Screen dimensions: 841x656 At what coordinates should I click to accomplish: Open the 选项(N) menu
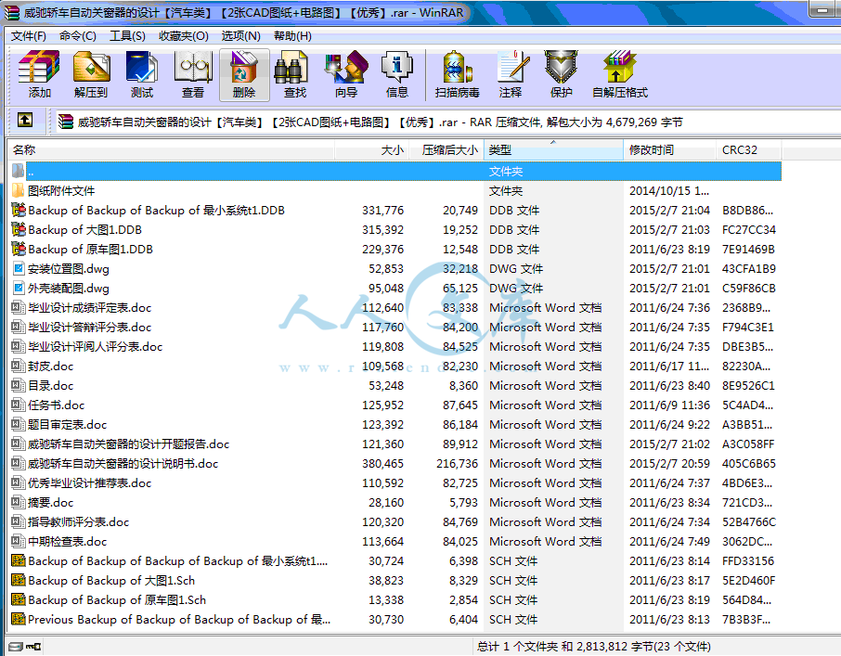(240, 36)
